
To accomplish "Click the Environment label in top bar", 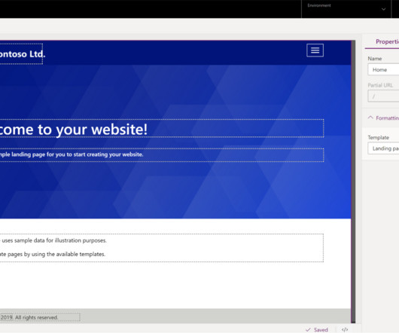I will tap(319, 5).
